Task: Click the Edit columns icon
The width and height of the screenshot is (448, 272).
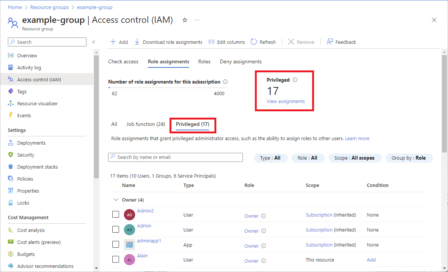Action: (x=211, y=42)
